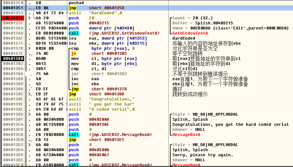293x167 pixels.
Task: Select the black-highlighted address 00401380
Action: pyautogui.click(x=13, y=59)
